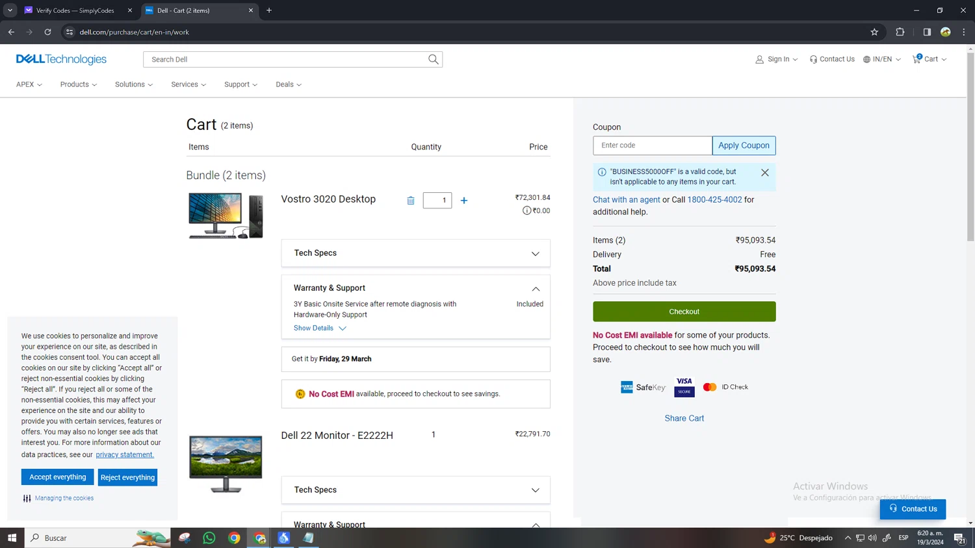Expand Tech Specs for Vostro 3020 Desktop

pyautogui.click(x=415, y=253)
